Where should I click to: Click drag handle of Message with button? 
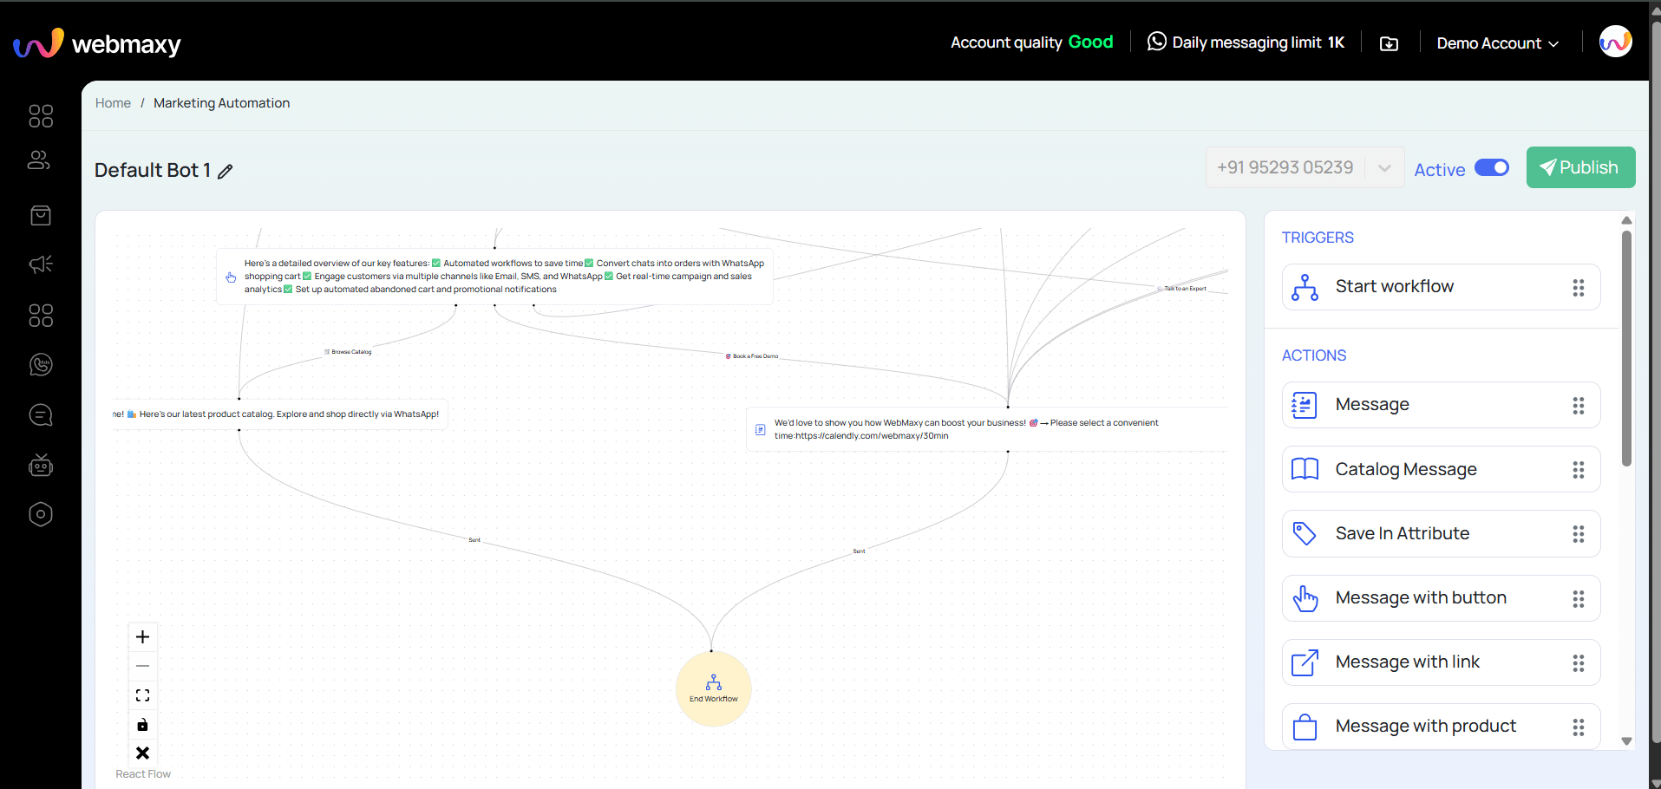tap(1579, 599)
